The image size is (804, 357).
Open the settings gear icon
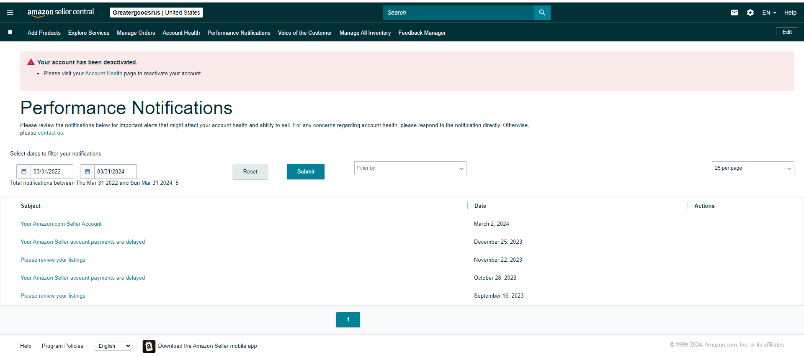pos(750,13)
